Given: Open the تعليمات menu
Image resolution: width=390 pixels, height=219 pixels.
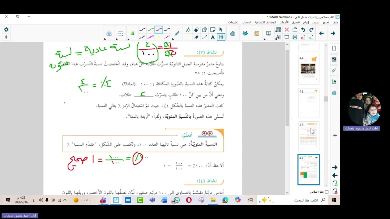Looking at the screenshot, I should point(233,22).
